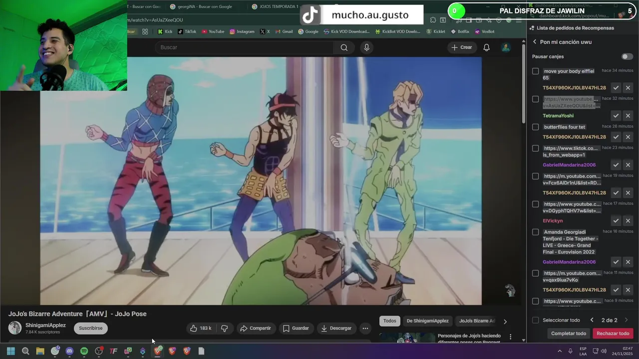Activate voice search microphone icon
Screen dimensions: 639x359
pyautogui.click(x=366, y=47)
